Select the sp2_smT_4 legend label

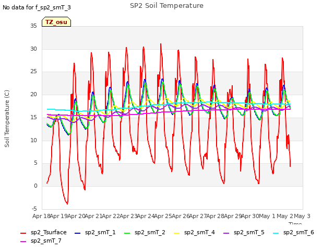tap(199, 232)
